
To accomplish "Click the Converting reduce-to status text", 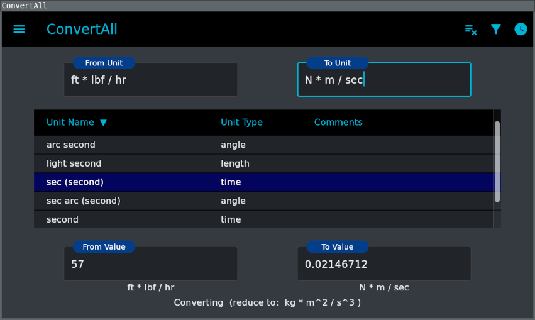I will [x=267, y=302].
